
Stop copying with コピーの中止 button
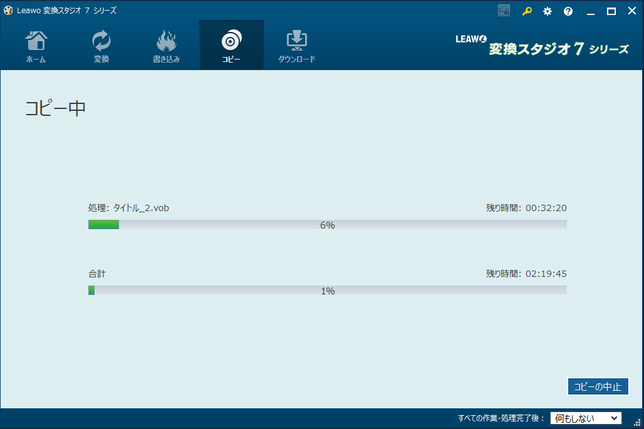(598, 387)
